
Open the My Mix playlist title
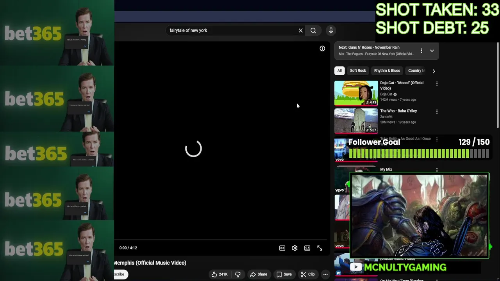click(x=386, y=169)
